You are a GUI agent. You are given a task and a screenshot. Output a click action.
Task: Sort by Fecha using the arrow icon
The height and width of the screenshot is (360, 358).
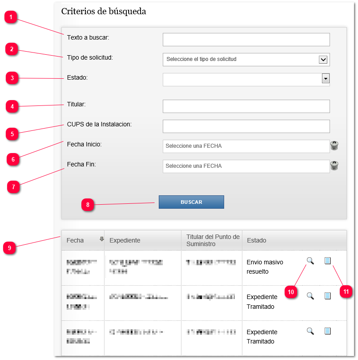[102, 239]
